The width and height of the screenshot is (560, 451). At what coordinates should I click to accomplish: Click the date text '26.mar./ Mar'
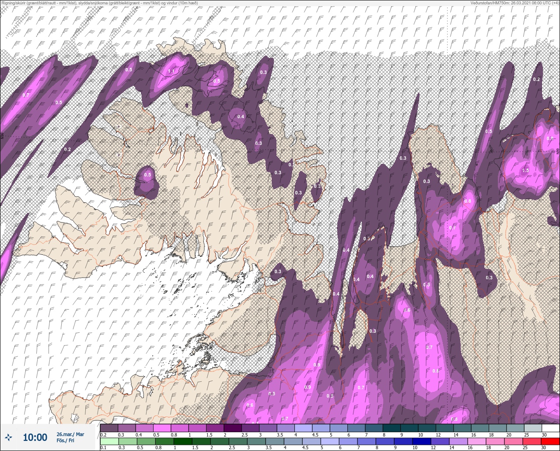[x=70, y=434]
